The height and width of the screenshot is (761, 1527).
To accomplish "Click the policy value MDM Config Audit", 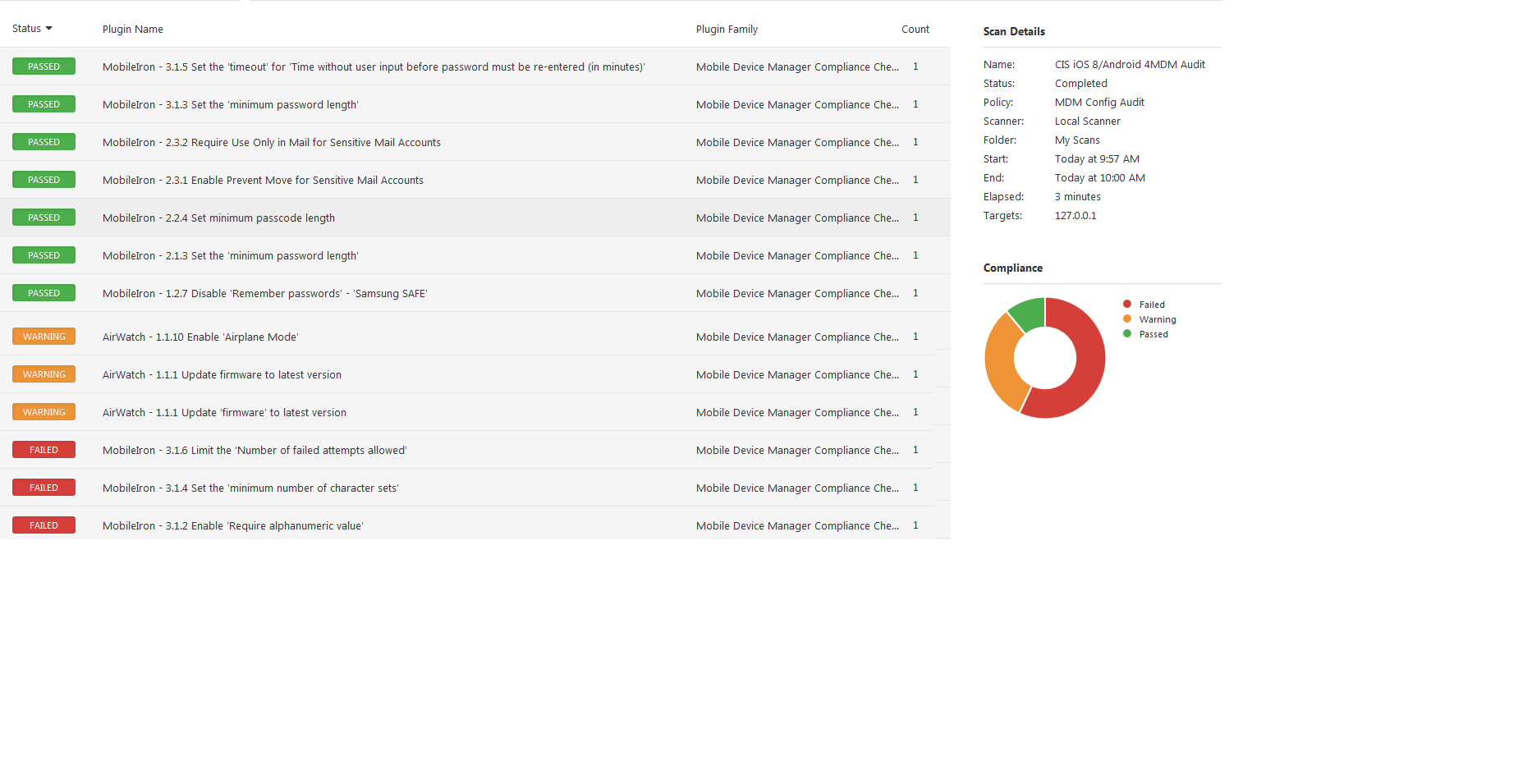I will [x=1099, y=102].
